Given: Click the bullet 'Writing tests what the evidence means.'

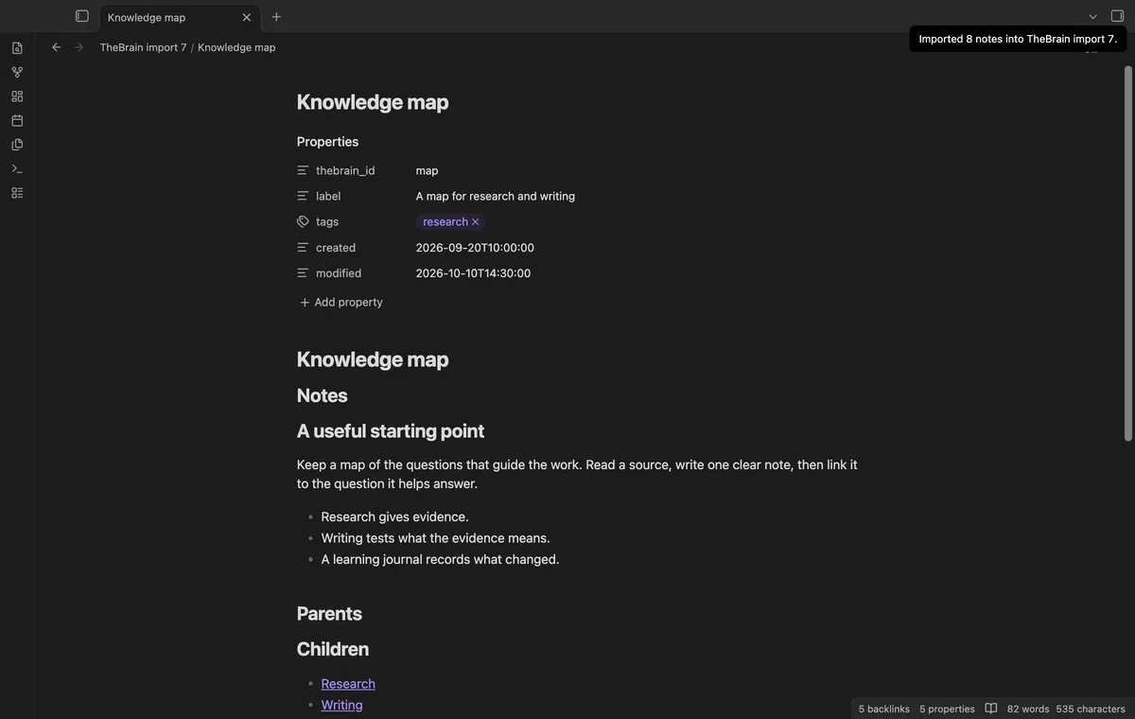Looking at the screenshot, I should pos(435,537).
